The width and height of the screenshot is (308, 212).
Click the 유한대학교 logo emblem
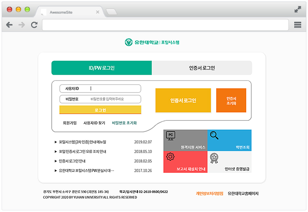[x=129, y=42]
